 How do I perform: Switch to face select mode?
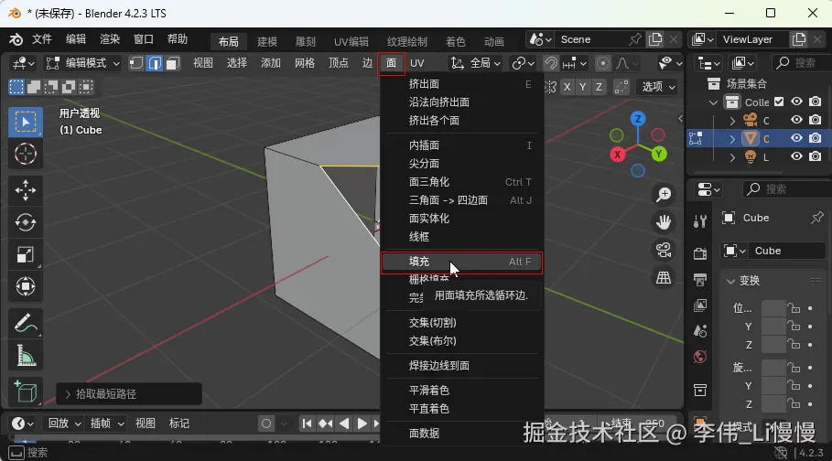click(x=172, y=64)
